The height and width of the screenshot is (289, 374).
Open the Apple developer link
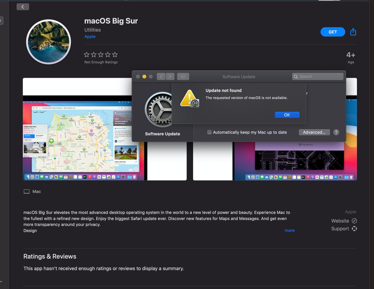point(90,37)
